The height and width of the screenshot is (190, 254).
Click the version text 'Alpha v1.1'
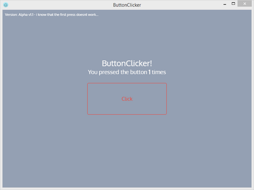click(x=26, y=15)
